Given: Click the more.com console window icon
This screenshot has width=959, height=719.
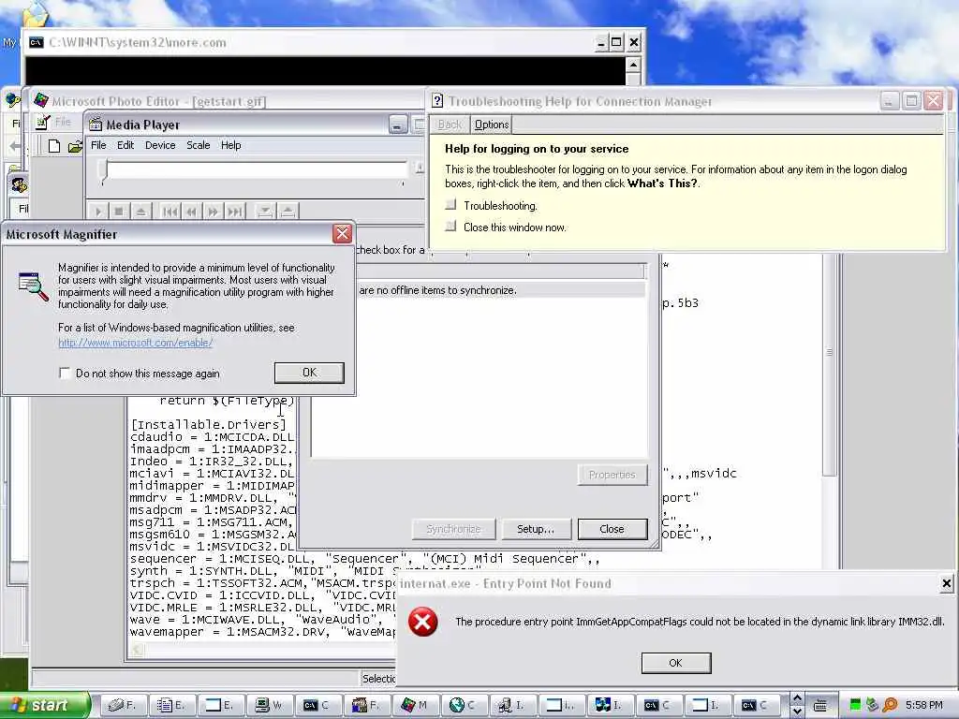Looking at the screenshot, I should click(x=37, y=42).
